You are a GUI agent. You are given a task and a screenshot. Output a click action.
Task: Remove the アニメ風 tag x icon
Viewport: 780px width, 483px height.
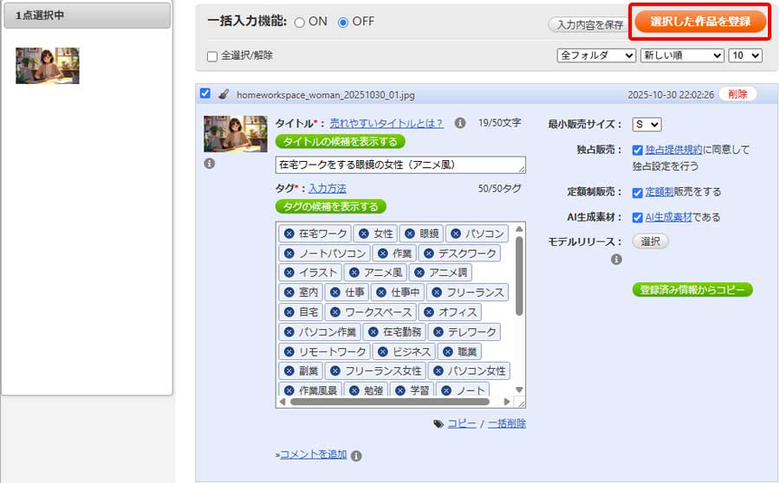click(354, 273)
